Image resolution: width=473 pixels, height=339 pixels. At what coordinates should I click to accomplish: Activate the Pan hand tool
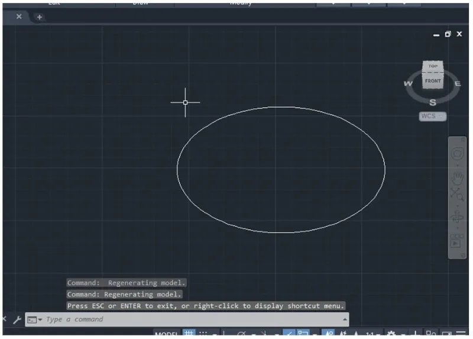coord(457,178)
